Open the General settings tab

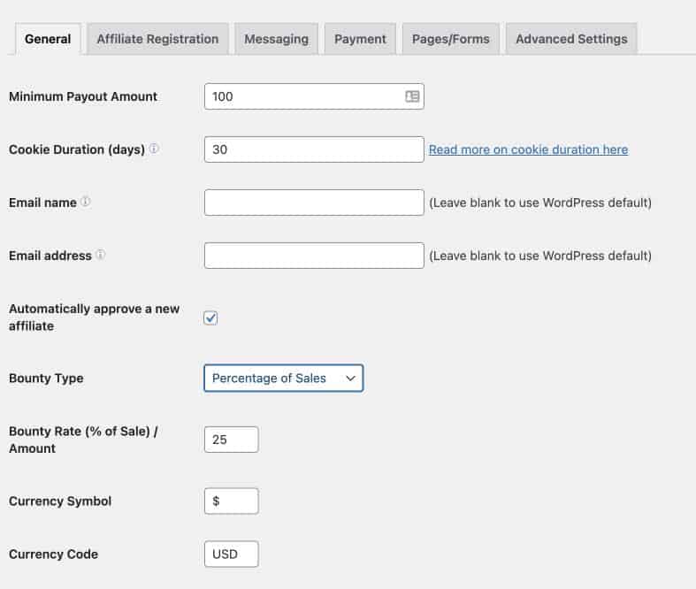48,39
